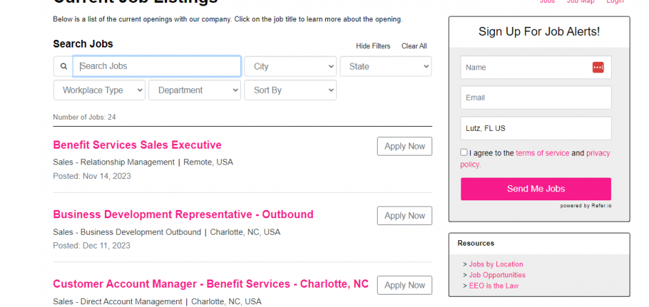Open EEO is the Law link
Viewport: 649px width, 307px height.
494,286
